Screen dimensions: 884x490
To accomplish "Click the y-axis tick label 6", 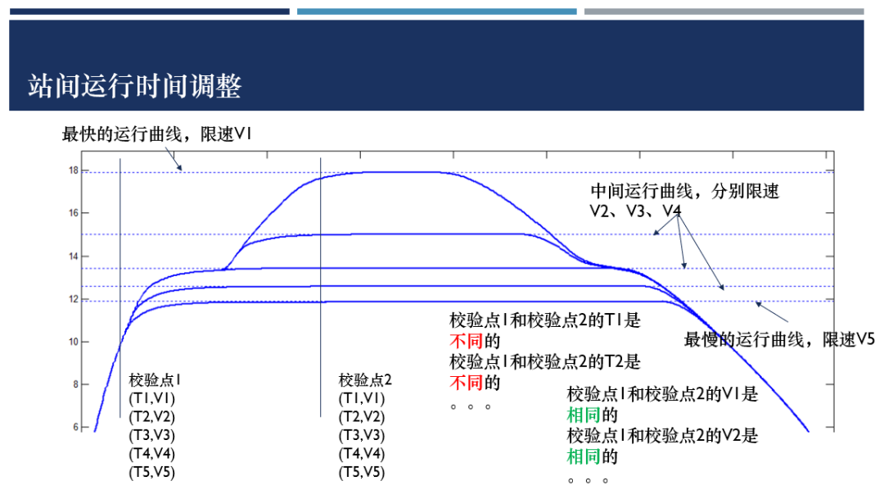I will point(75,428).
